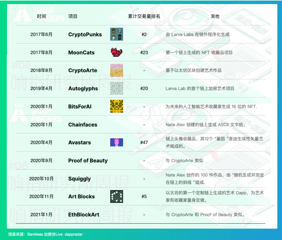282x240 pixels.
Task: Click the description 基于以太坊区块创建艺术作品
Action: pyautogui.click(x=194, y=70)
